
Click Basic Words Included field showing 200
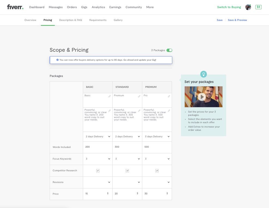(x=98, y=147)
